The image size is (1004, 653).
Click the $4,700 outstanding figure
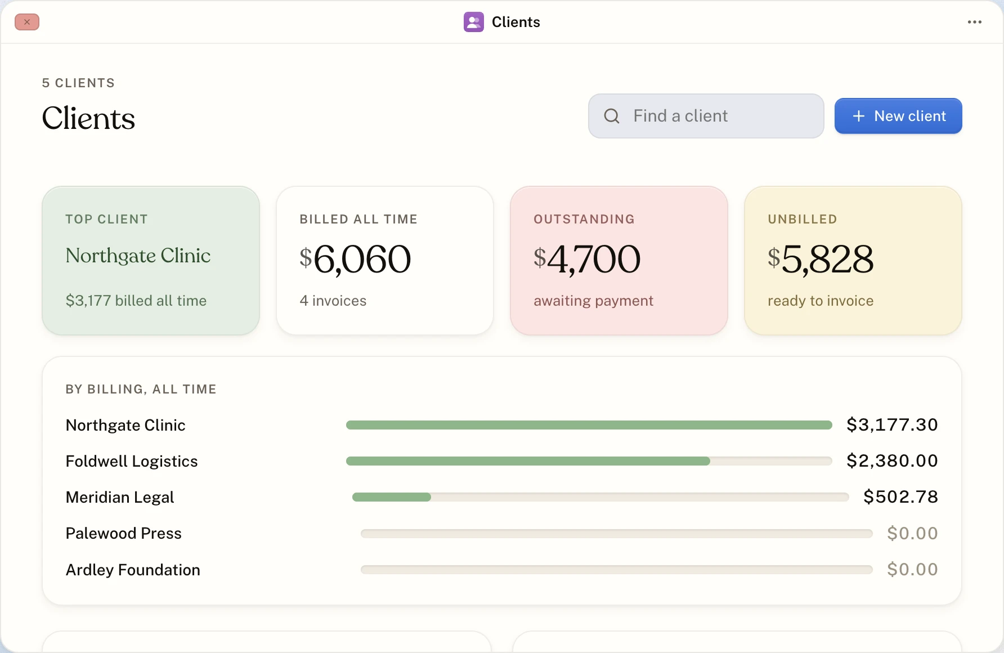(587, 260)
